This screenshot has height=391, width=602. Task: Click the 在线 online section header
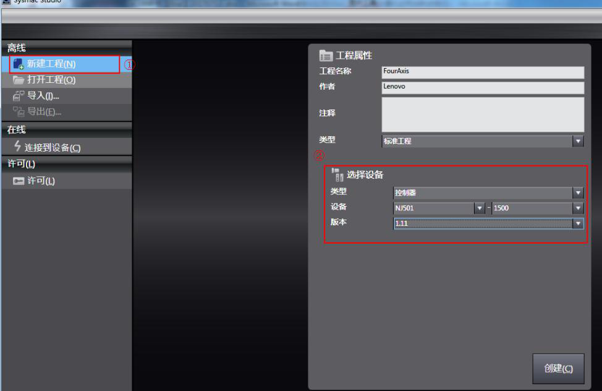(67, 129)
